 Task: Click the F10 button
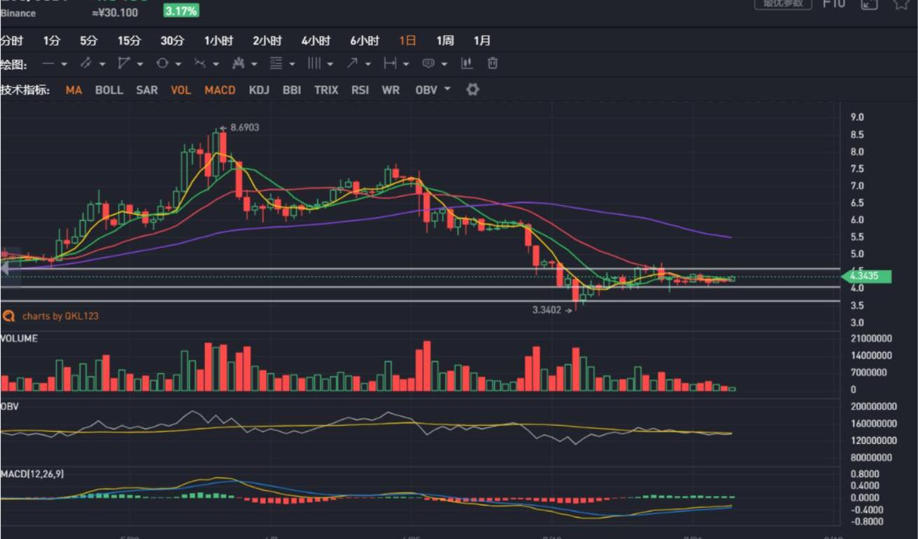[x=833, y=3]
